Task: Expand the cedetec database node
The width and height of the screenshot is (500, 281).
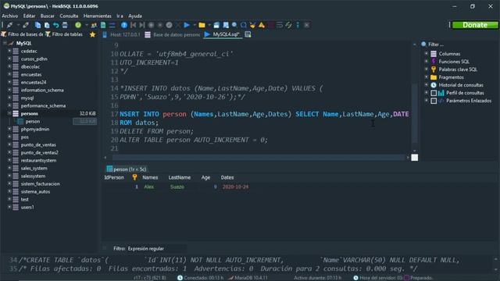Action: point(9,51)
